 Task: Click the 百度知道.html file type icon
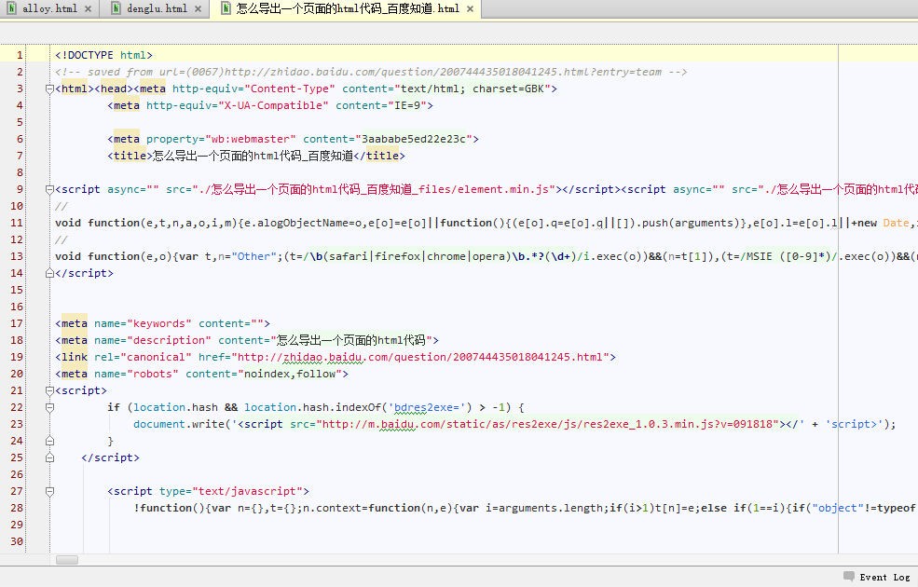point(226,8)
